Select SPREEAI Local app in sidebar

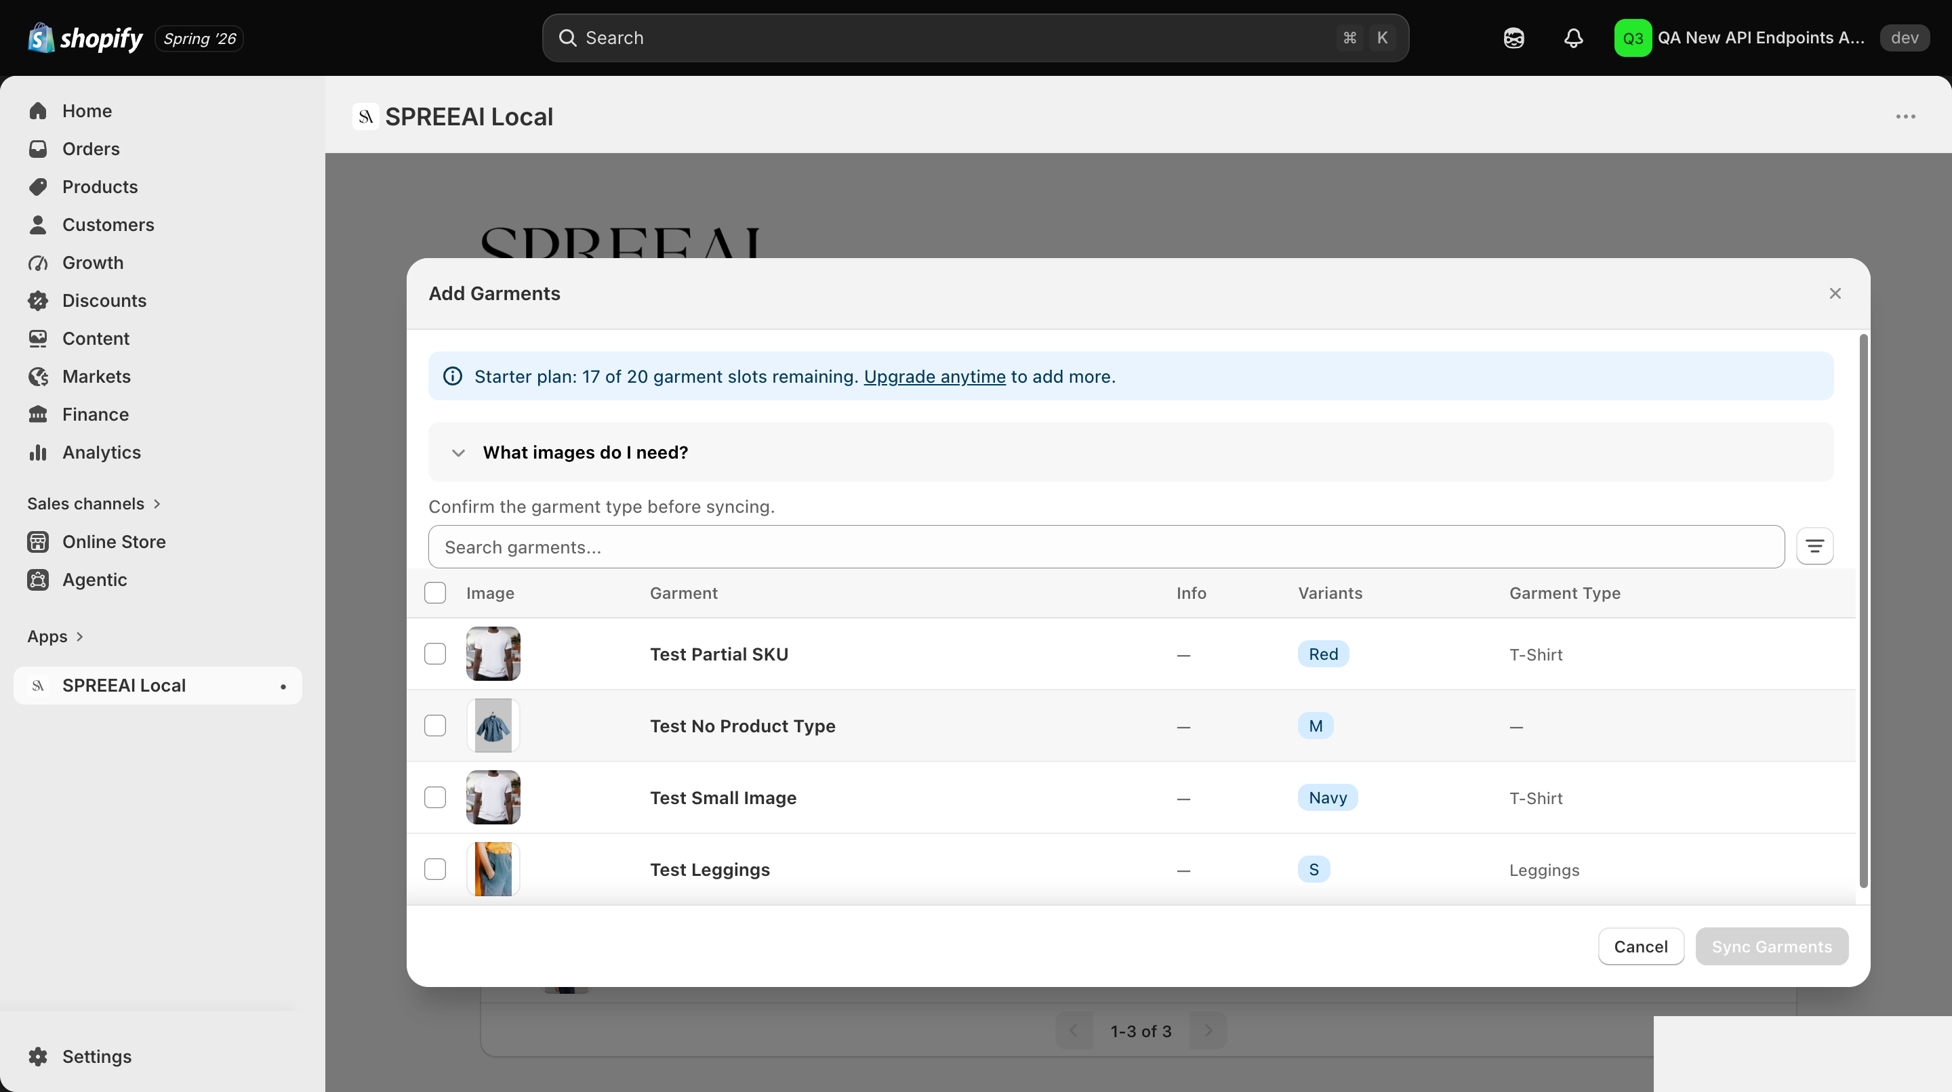pyautogui.click(x=158, y=686)
